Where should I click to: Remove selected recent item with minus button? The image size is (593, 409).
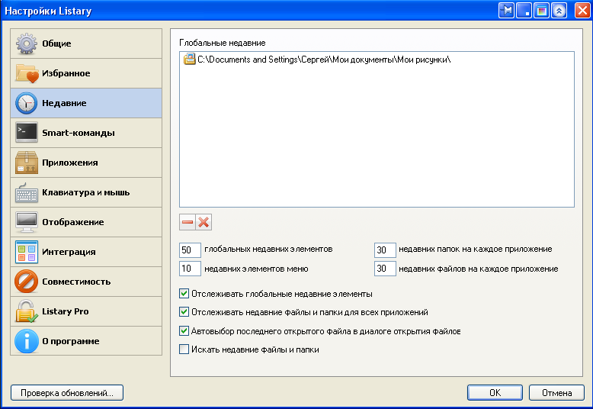pyautogui.click(x=188, y=222)
